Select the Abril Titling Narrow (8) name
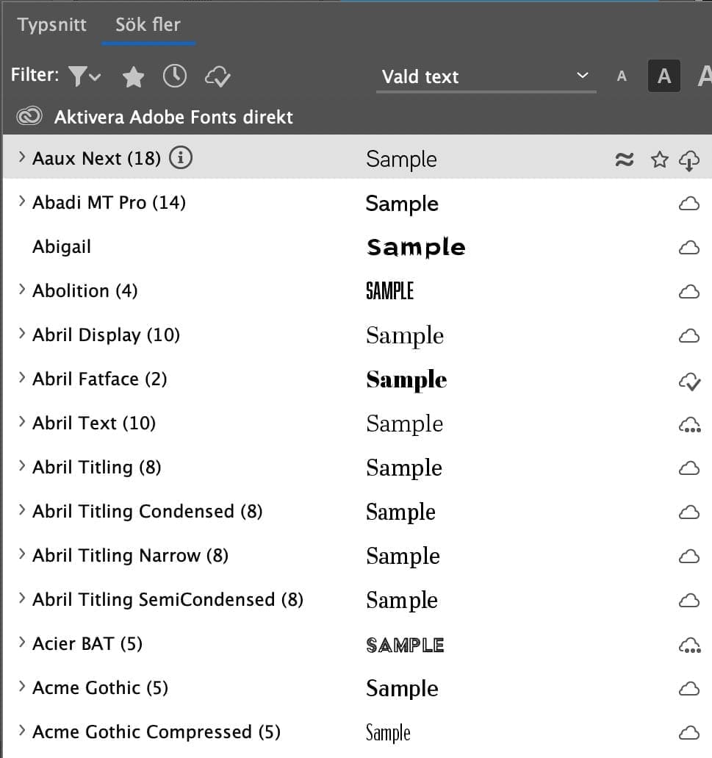This screenshot has height=758, width=712. point(130,555)
